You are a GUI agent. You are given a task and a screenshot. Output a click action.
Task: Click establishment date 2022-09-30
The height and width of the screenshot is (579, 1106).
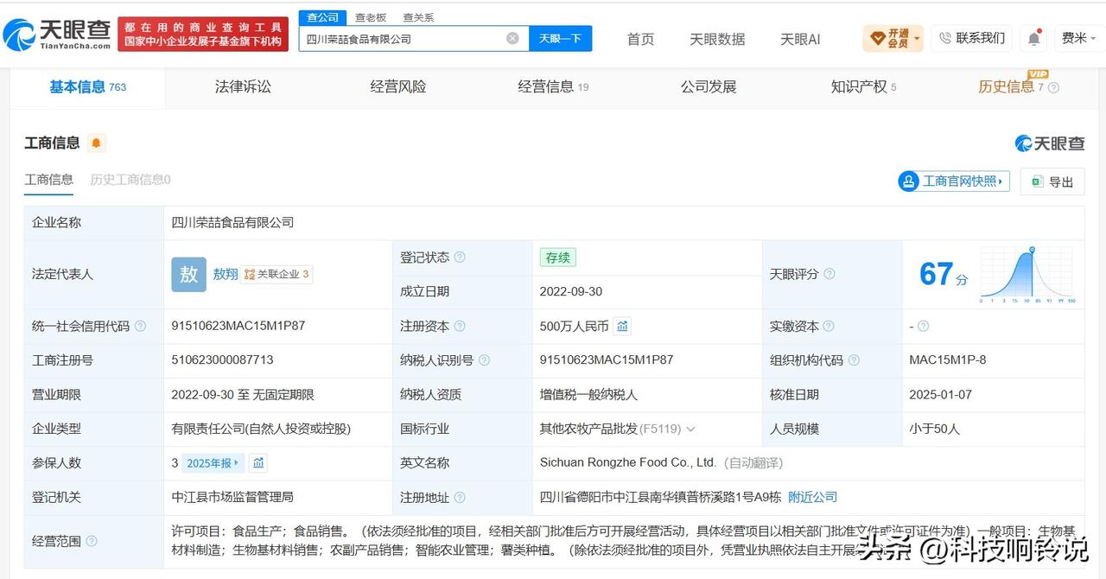570,291
